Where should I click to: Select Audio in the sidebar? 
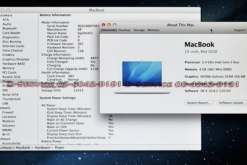point(7,24)
